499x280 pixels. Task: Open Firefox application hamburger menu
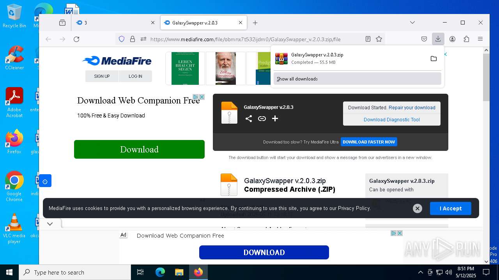click(480, 39)
